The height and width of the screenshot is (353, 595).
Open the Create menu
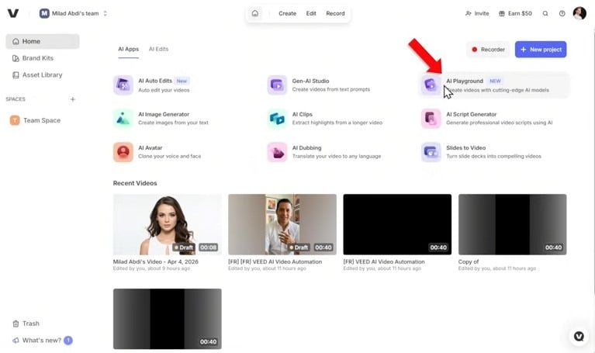(287, 13)
